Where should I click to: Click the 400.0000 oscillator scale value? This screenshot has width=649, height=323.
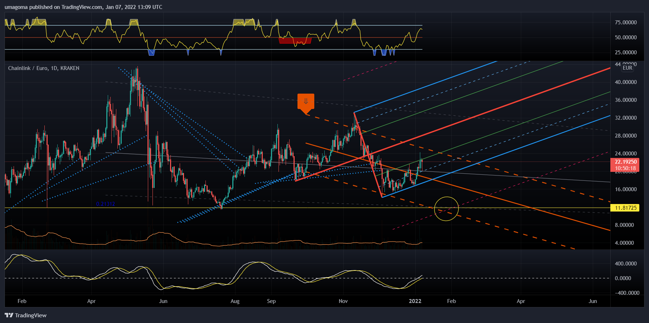pos(626,263)
